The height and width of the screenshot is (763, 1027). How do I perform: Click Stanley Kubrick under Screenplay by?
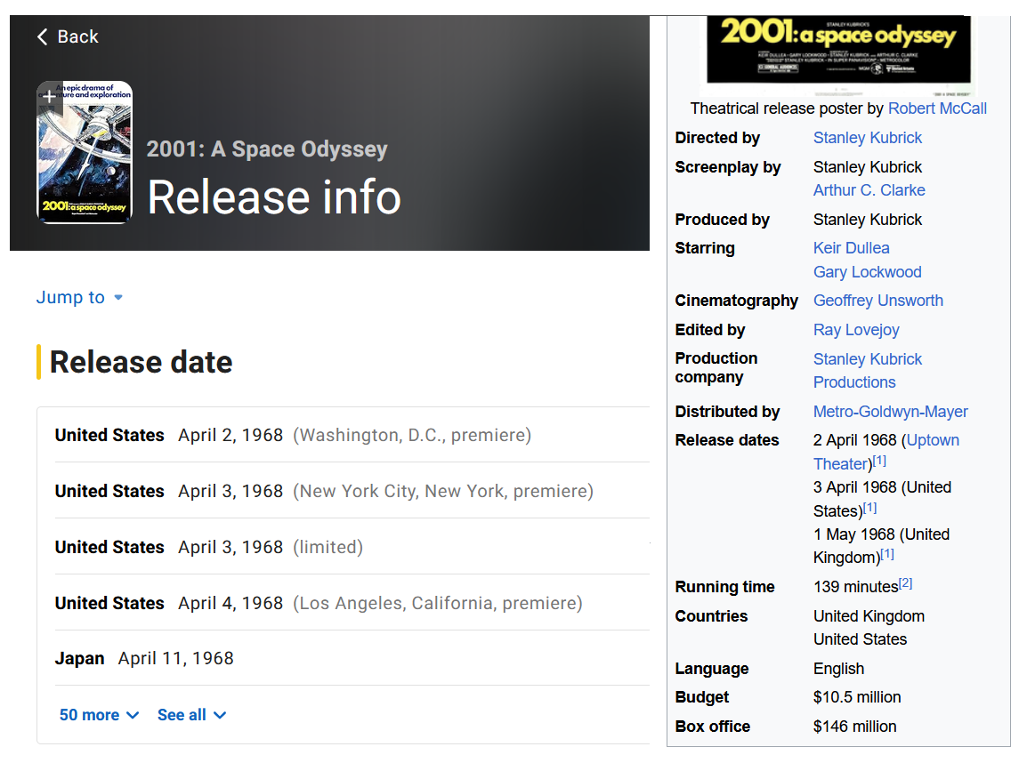[867, 167]
